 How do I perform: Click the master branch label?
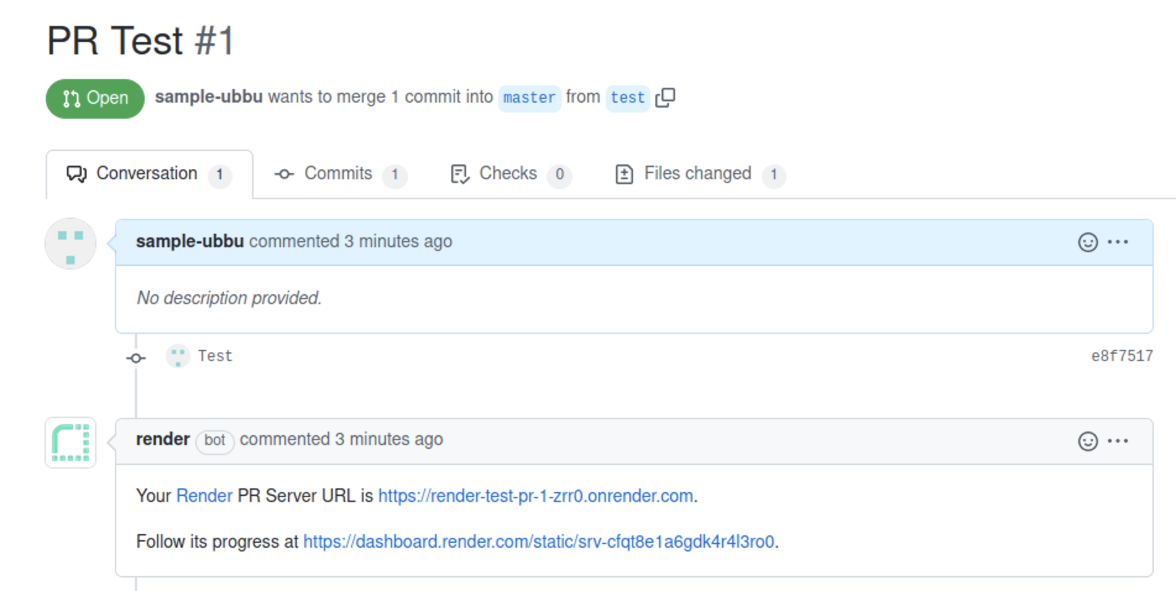(529, 98)
